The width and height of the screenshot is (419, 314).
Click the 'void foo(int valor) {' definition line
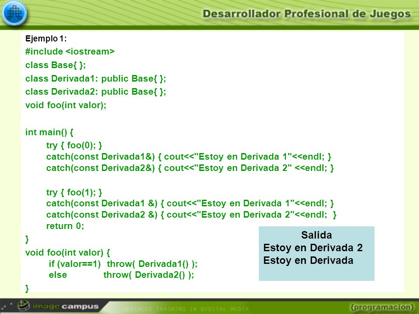[x=68, y=253]
